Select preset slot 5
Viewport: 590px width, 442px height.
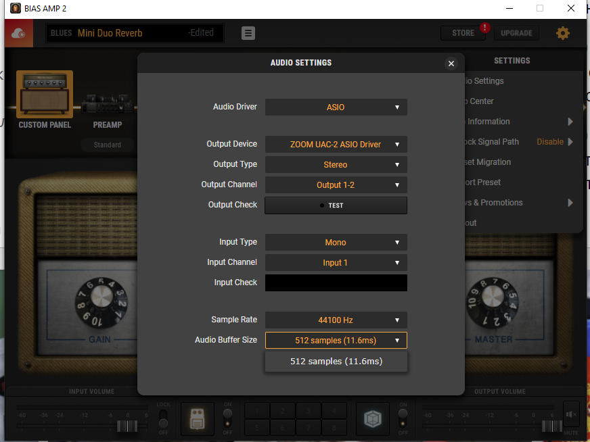[x=257, y=427]
